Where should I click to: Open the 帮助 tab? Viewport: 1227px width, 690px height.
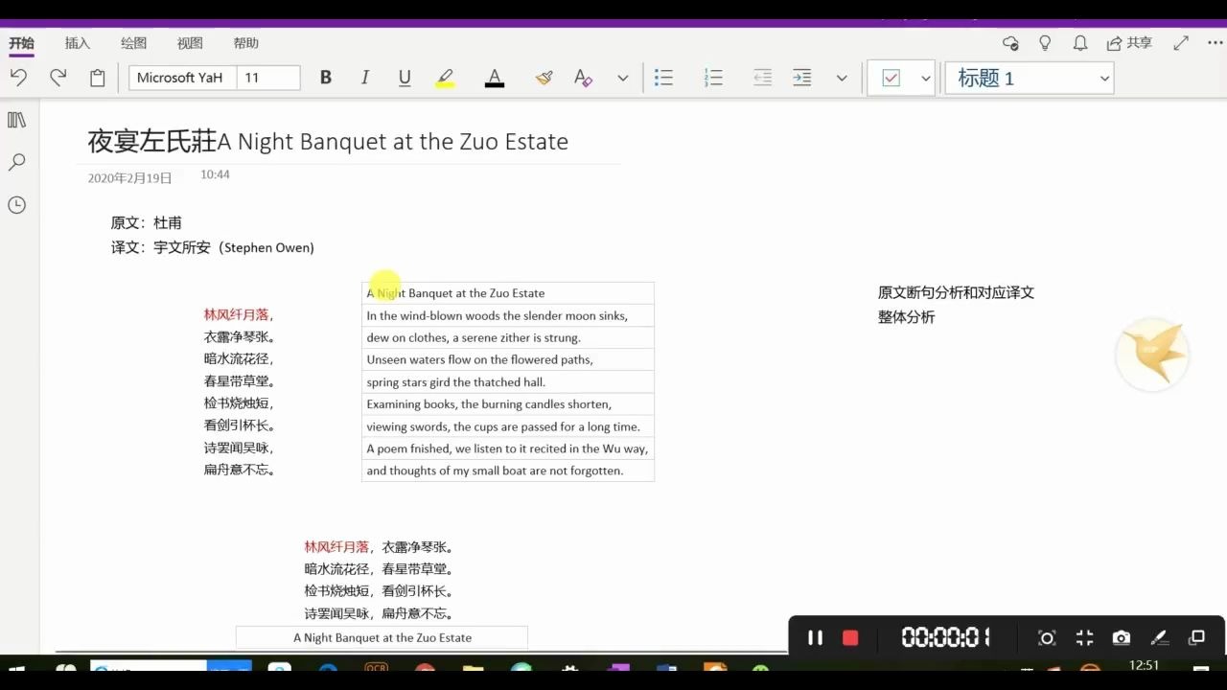tap(246, 43)
